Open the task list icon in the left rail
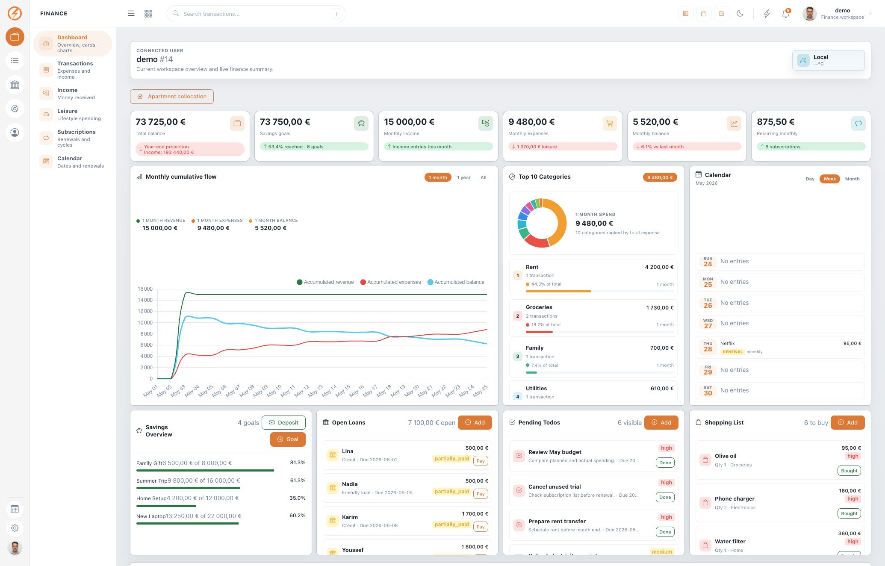This screenshot has width=885, height=566. (15, 61)
